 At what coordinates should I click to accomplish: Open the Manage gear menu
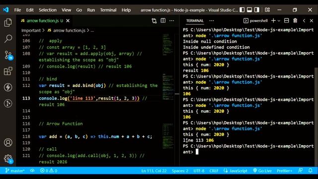pyautogui.click(x=8, y=159)
